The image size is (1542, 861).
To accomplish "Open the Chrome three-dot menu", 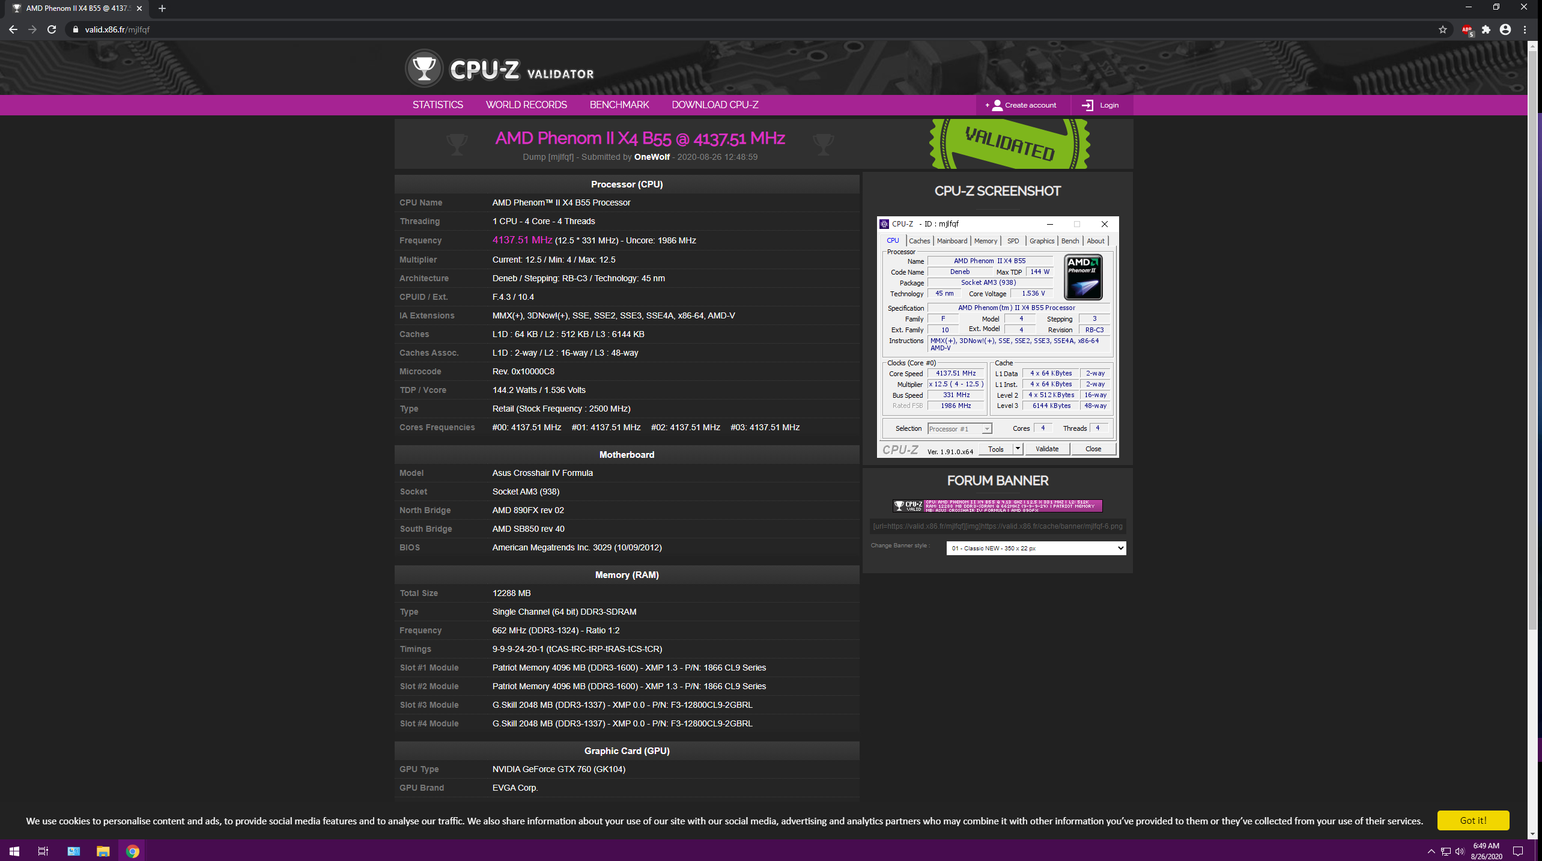I will 1525,29.
